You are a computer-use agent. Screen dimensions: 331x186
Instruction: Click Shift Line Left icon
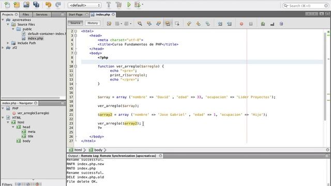click(x=220, y=24)
